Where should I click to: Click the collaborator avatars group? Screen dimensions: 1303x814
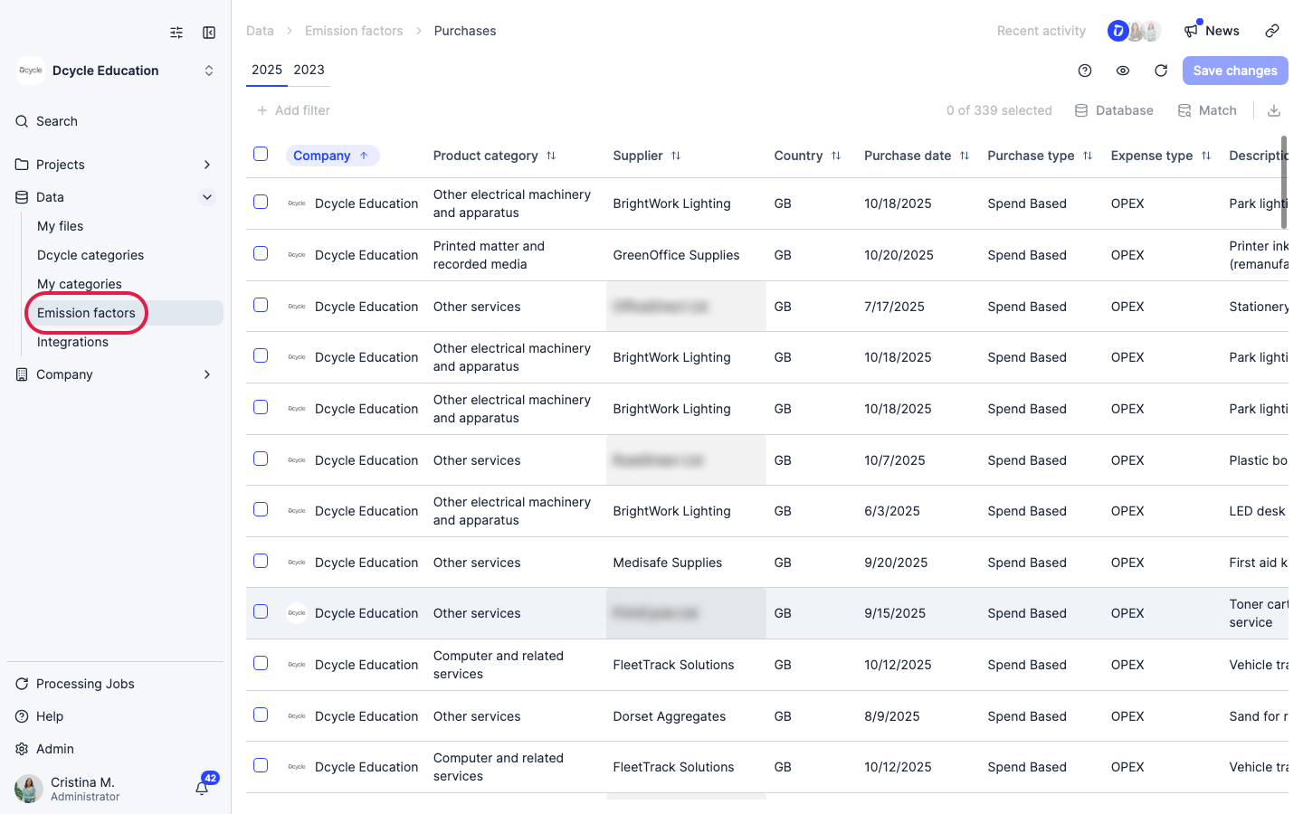1135,31
